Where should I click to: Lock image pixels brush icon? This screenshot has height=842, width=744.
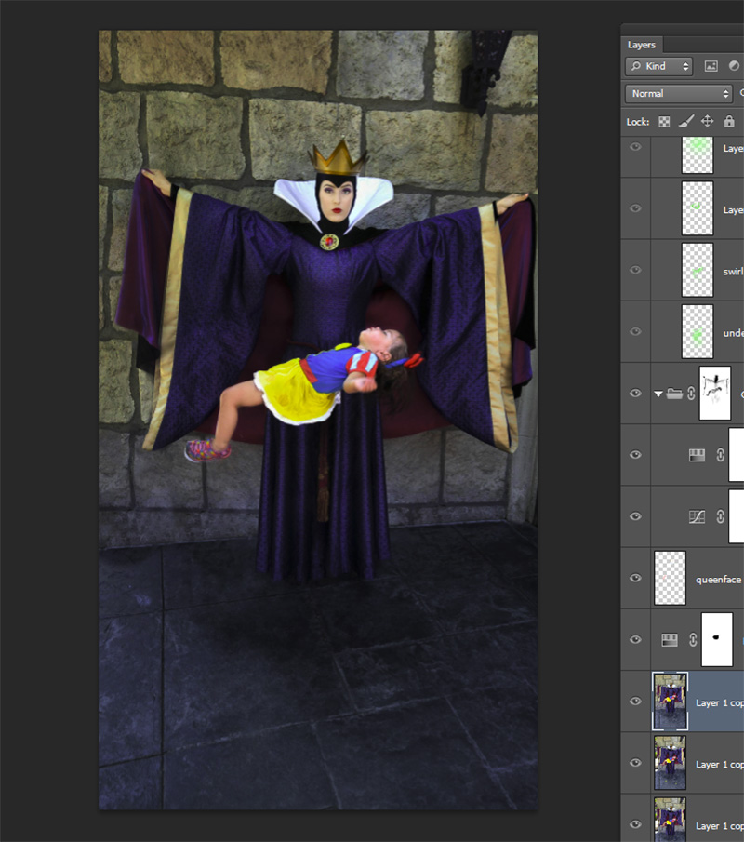(x=686, y=121)
